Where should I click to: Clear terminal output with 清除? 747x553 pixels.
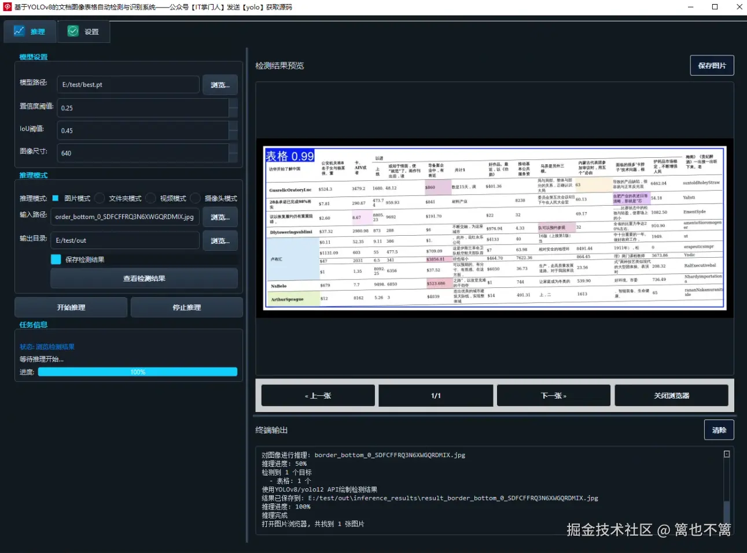pos(719,430)
